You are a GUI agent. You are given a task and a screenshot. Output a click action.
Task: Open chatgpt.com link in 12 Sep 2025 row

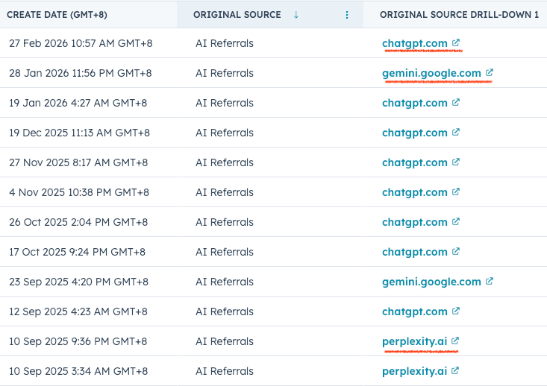[x=414, y=311]
